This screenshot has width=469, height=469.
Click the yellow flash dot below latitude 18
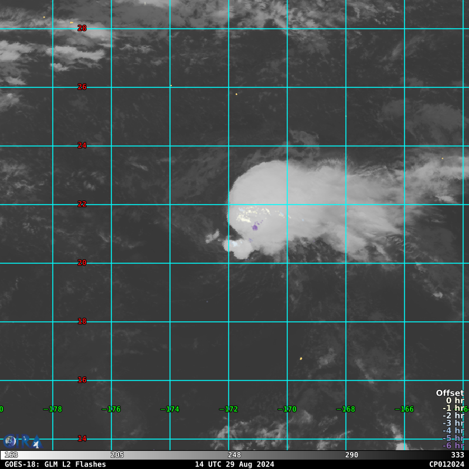pos(301,358)
